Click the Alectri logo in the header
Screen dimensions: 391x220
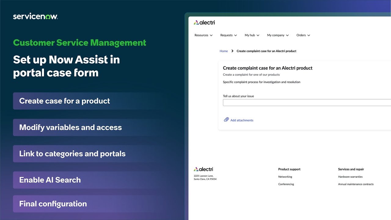click(204, 22)
